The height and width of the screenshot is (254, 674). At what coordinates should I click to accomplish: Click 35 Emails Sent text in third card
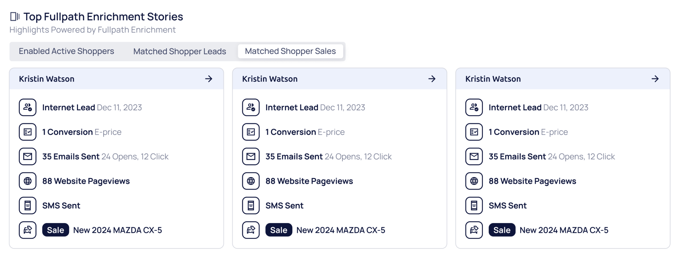click(x=517, y=156)
